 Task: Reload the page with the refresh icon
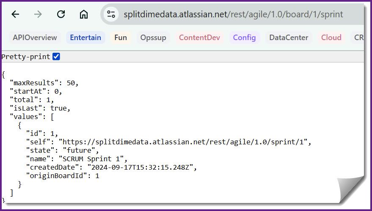click(x=61, y=14)
